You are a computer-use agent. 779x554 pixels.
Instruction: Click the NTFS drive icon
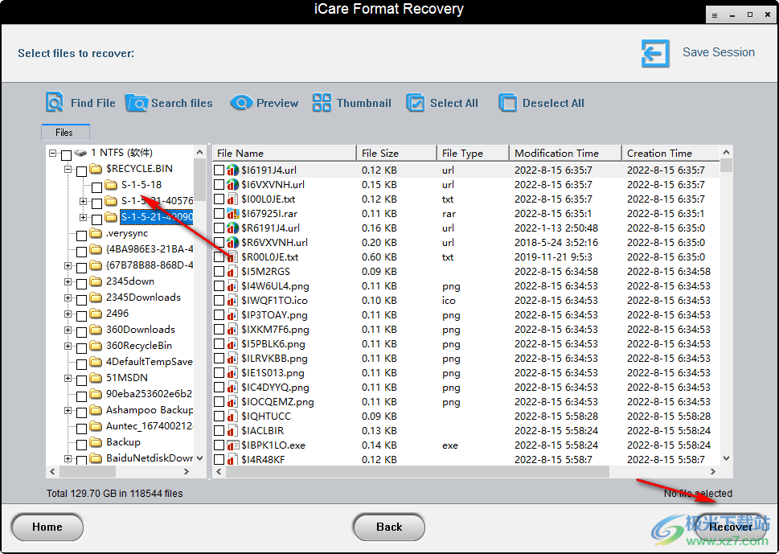[80, 153]
